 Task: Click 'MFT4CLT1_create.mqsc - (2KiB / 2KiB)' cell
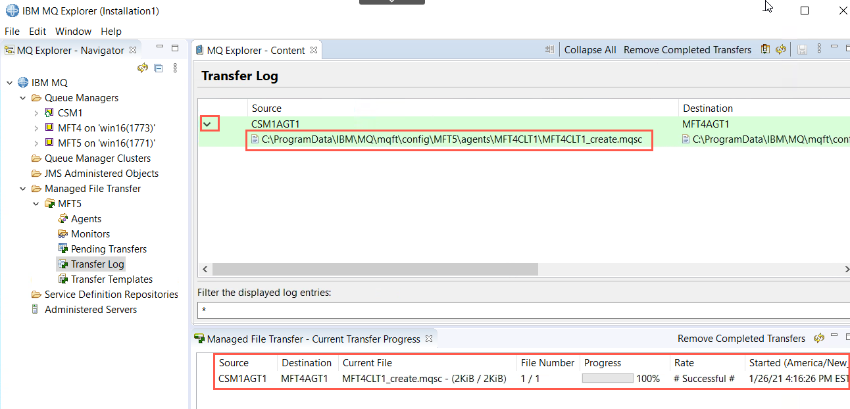tap(424, 379)
